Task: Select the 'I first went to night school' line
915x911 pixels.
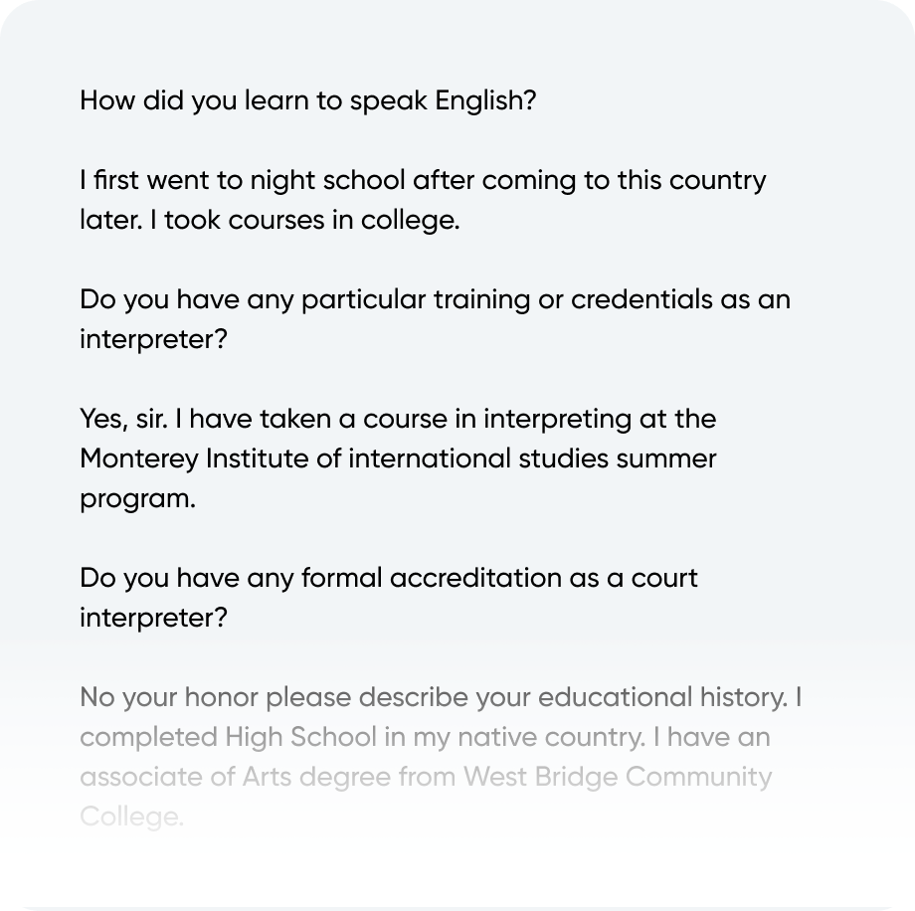Action: [x=423, y=180]
